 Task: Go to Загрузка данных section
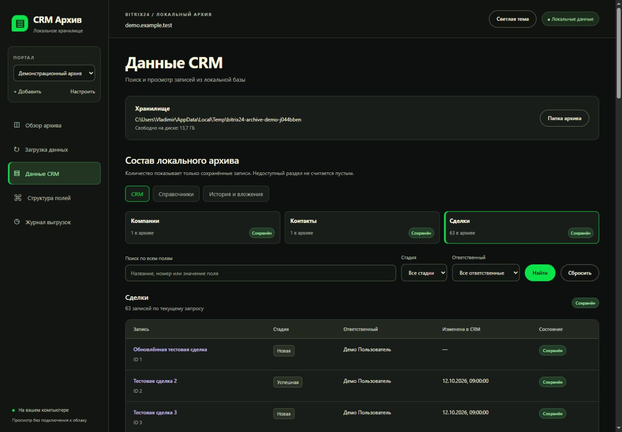(x=54, y=149)
